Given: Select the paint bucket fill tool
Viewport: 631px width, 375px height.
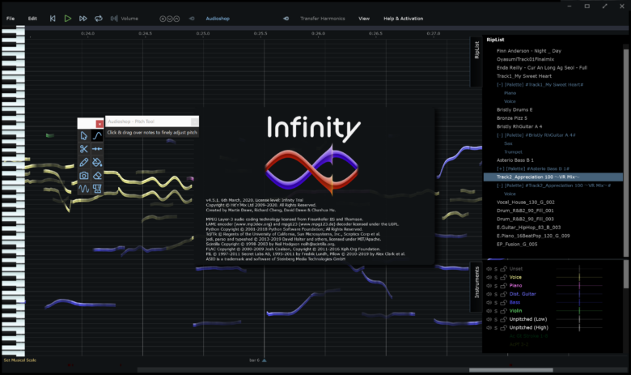Looking at the screenshot, I should click(97, 162).
